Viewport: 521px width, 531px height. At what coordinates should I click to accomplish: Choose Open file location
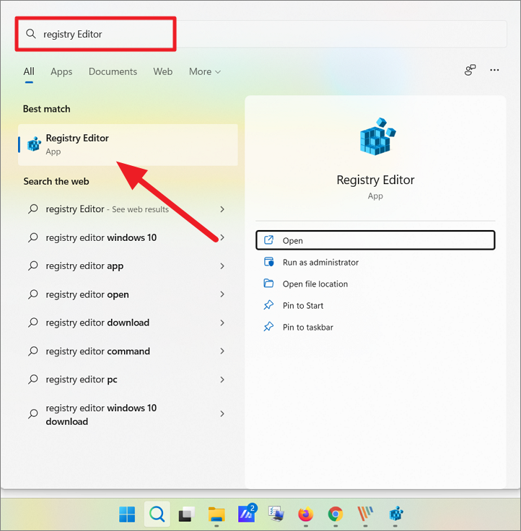375,284
